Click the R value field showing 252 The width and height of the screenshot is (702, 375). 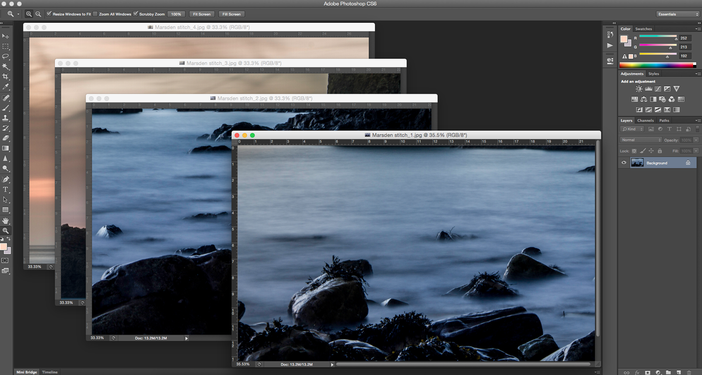684,38
